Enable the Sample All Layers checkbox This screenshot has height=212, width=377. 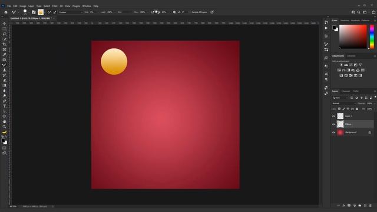[x=190, y=12]
